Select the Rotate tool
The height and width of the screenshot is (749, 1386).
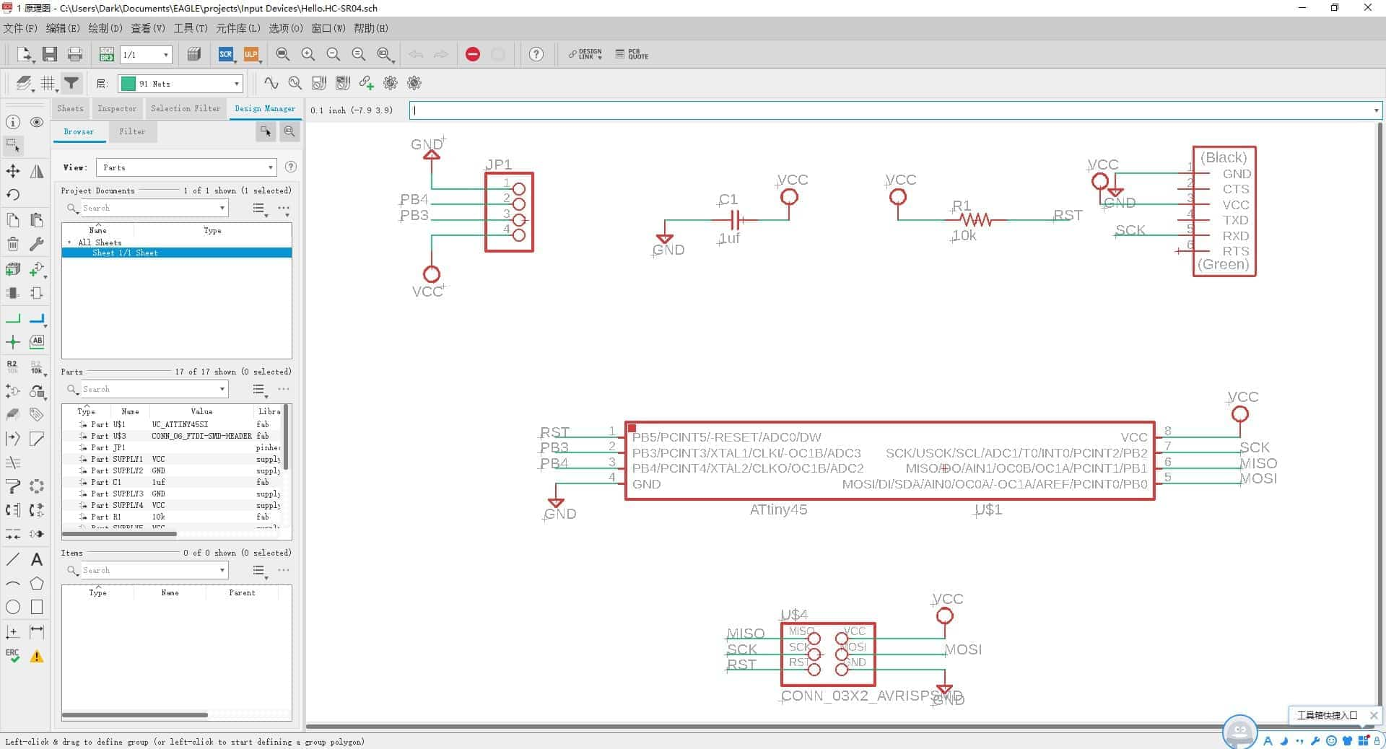[13, 195]
